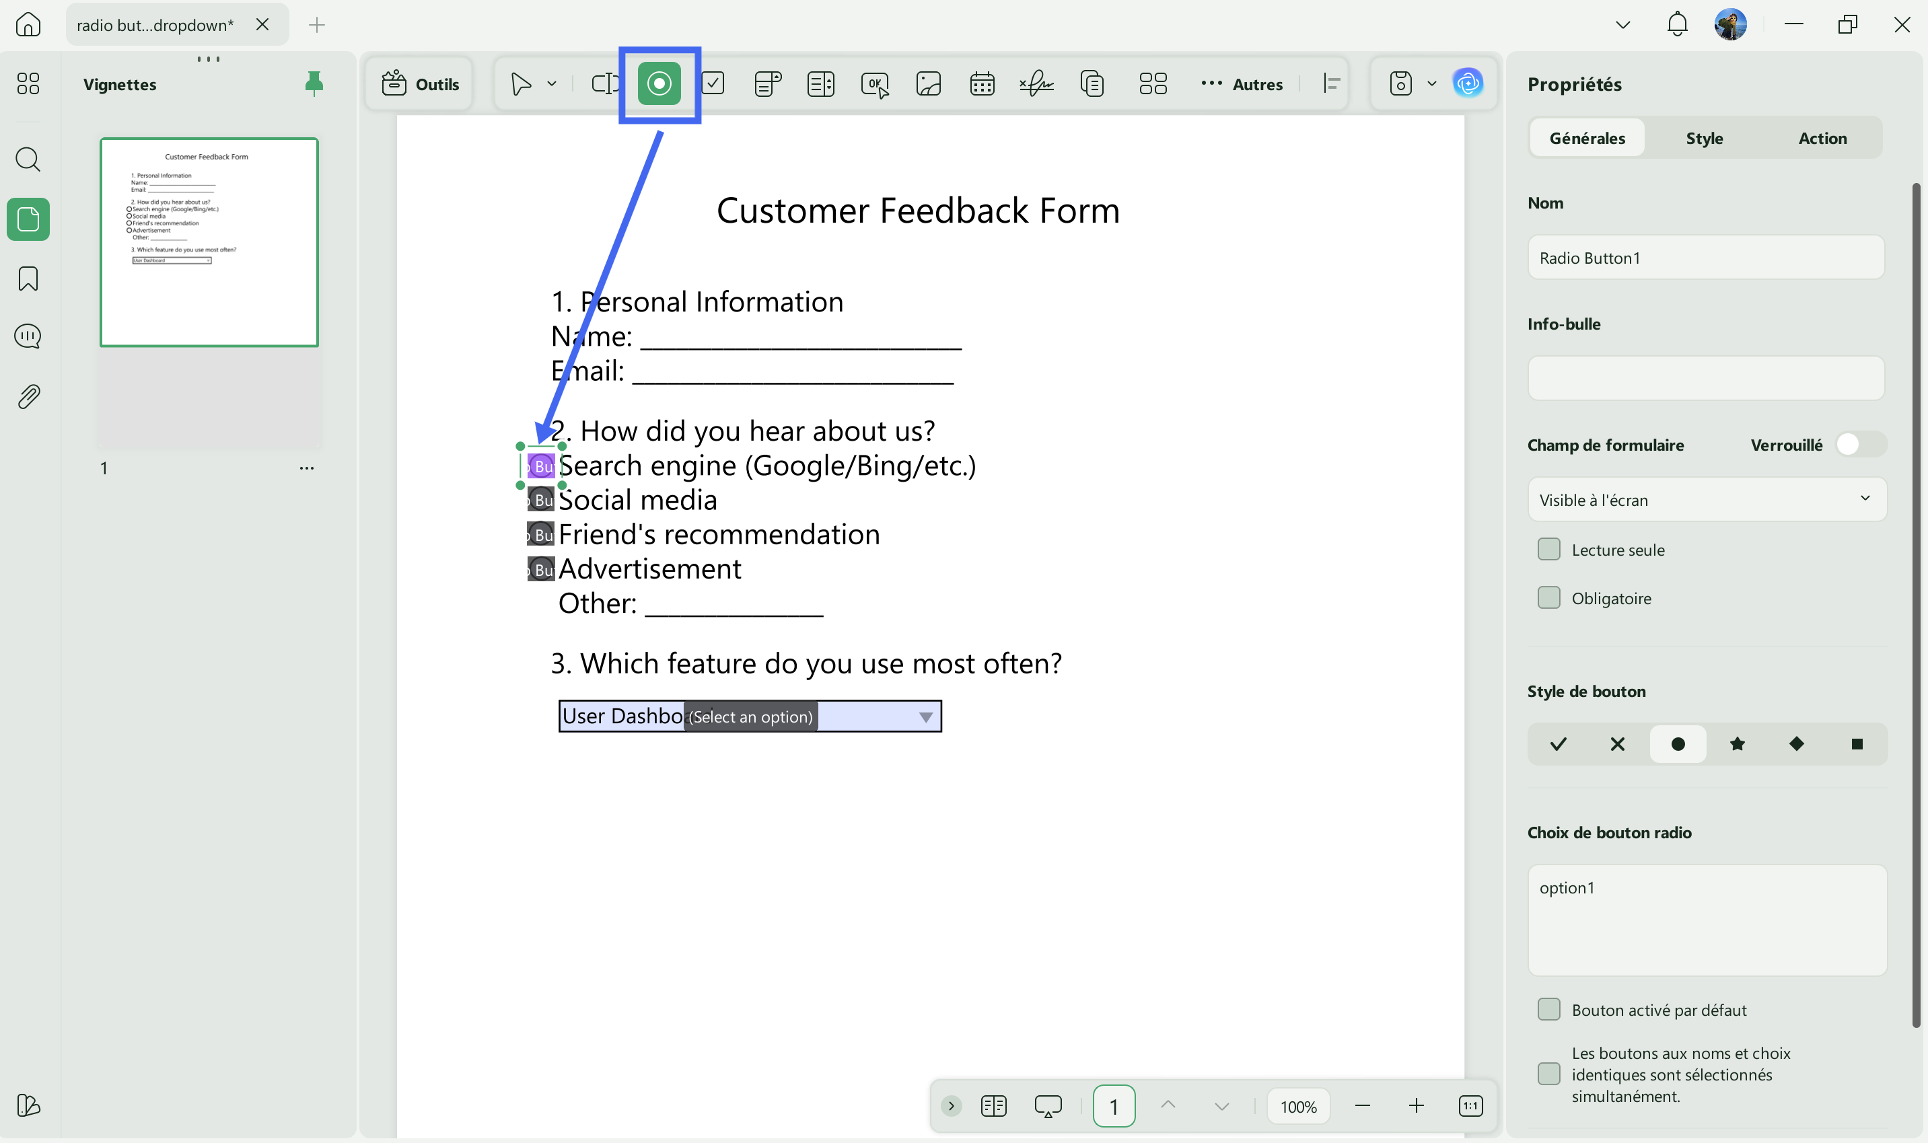Screen dimensions: 1928x1143
Task: Check the Lecture seule checkbox
Action: [1548, 550]
